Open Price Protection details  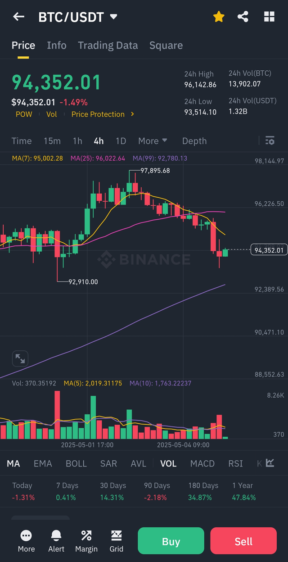point(98,114)
